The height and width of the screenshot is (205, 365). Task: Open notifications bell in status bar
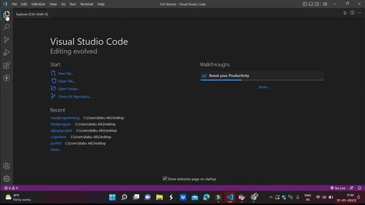(x=359, y=188)
